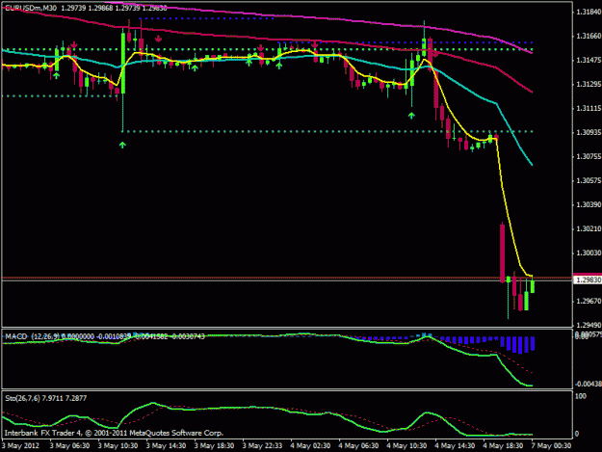Select the large red gap-down candle
Image resolution: width=602 pixels, height=452 pixels.
click(502, 253)
